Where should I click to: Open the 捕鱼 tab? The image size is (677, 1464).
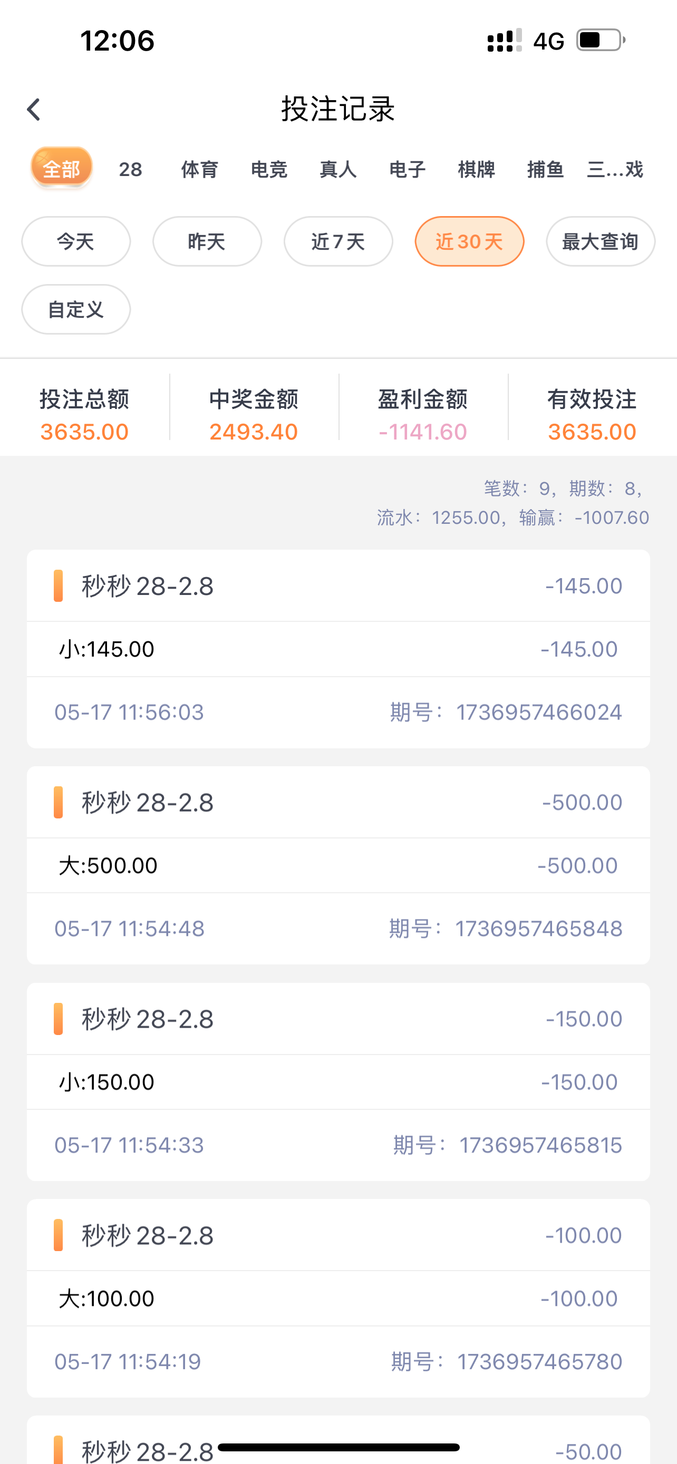545,169
